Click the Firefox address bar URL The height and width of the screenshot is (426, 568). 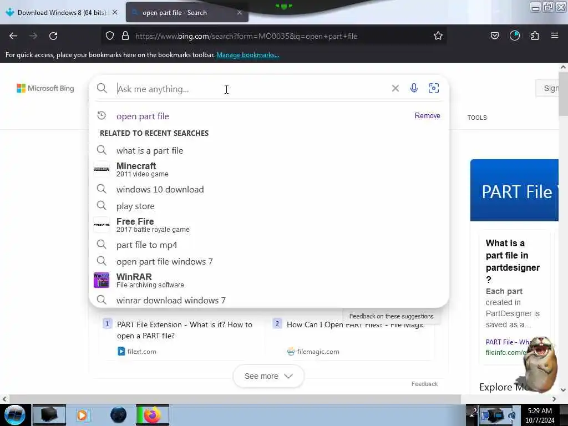246,36
